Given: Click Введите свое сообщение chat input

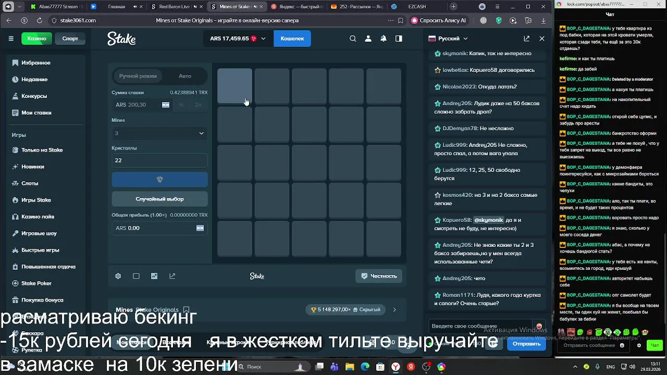Looking at the screenshot, I should pos(479,327).
